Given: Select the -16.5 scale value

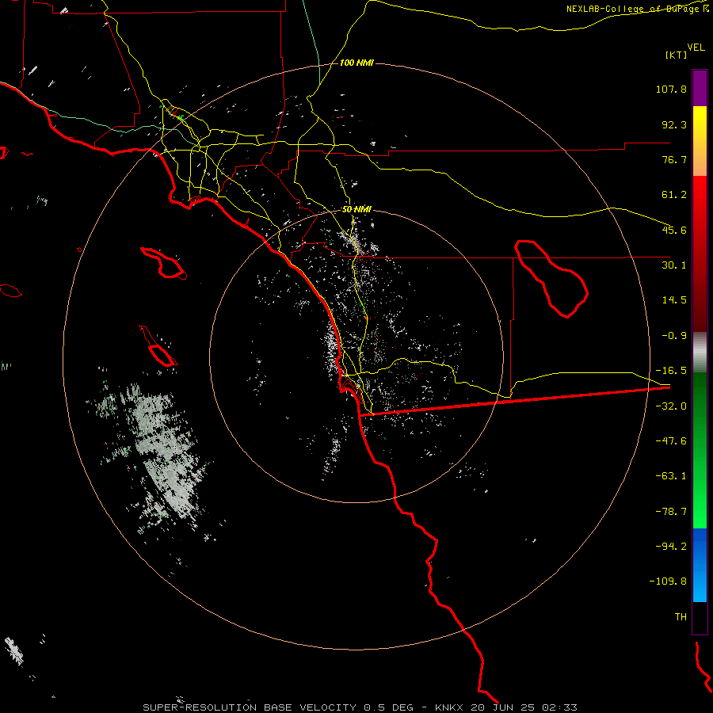Looking at the screenshot, I should 671,371.
